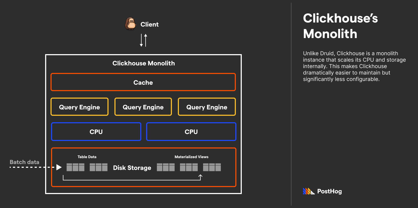This screenshot has height=208, width=418.
Task: Click the middle Query Engine box
Action: click(x=143, y=107)
